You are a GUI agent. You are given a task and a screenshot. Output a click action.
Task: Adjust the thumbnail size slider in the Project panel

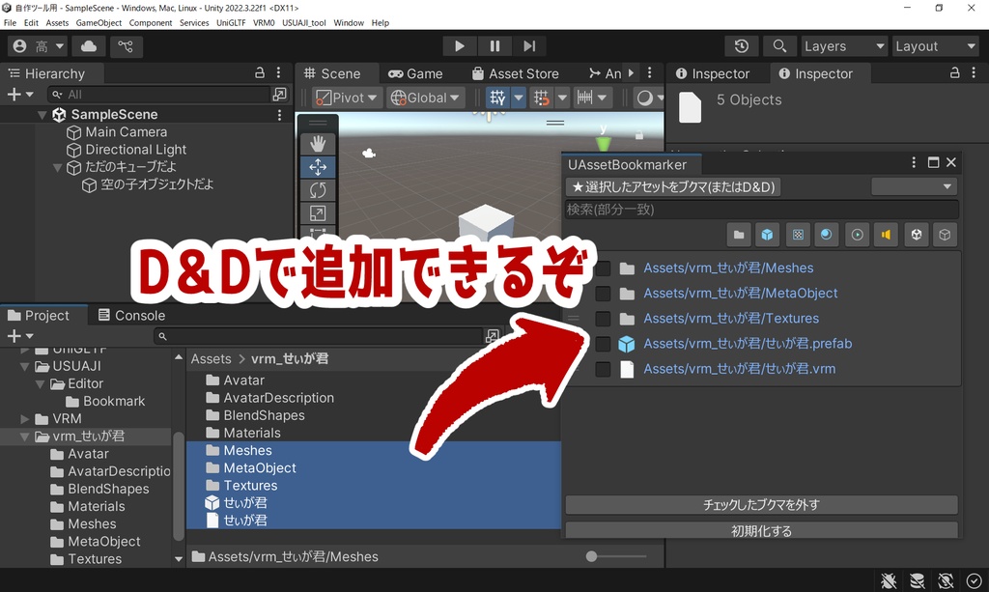point(589,556)
